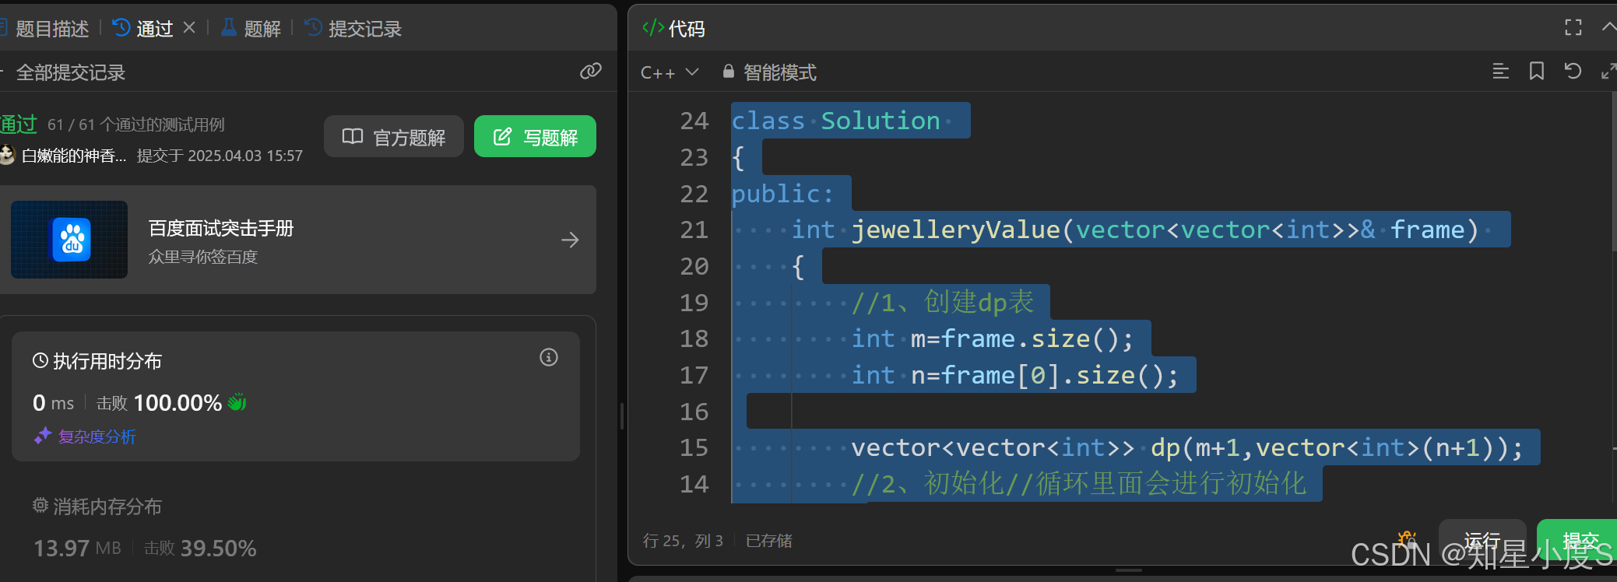The height and width of the screenshot is (582, 1617).
Task: Click the fullscreen icon in code panel
Action: click(1573, 28)
